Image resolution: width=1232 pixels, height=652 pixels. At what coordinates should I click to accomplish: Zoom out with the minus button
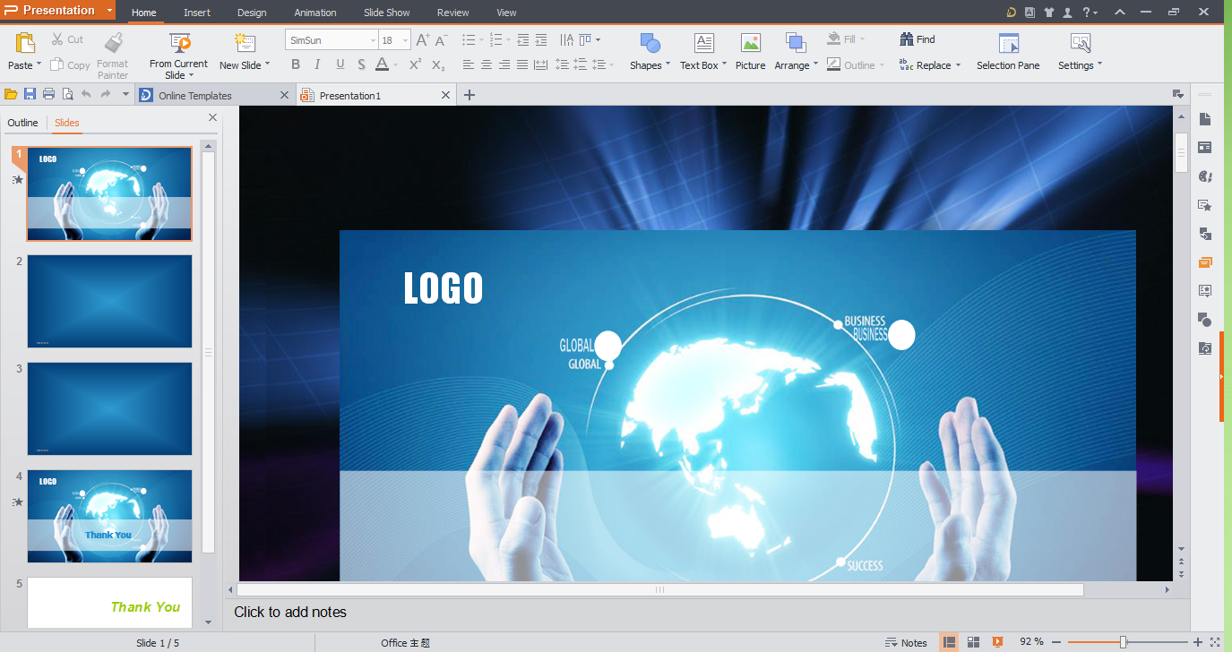(x=1056, y=642)
